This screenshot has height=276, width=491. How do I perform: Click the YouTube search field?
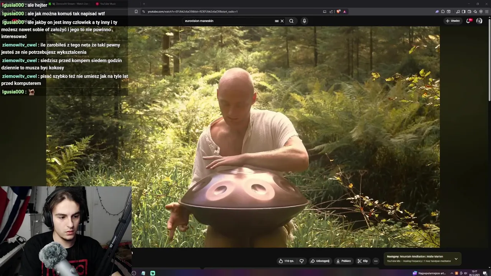click(x=228, y=21)
